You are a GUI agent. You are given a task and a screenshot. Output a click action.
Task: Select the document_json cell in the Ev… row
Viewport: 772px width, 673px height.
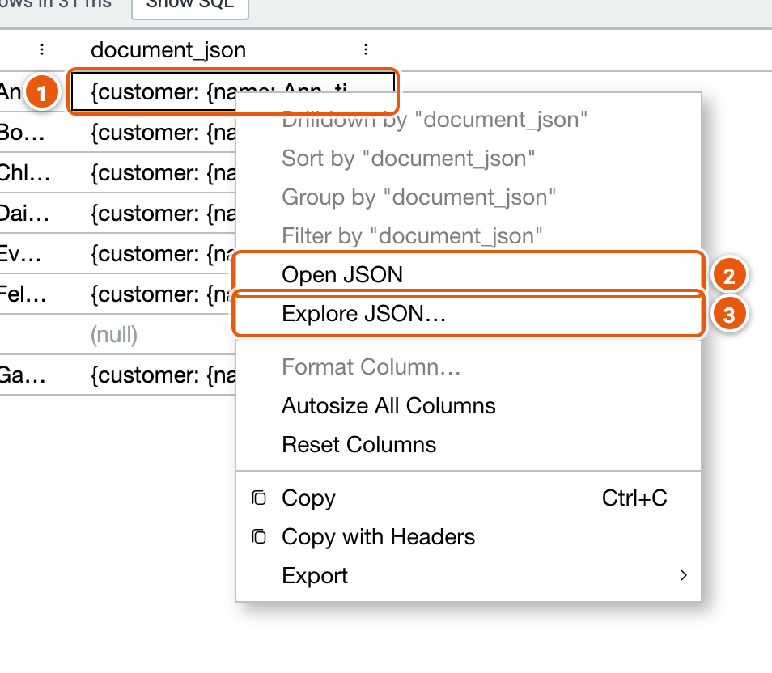point(153,253)
